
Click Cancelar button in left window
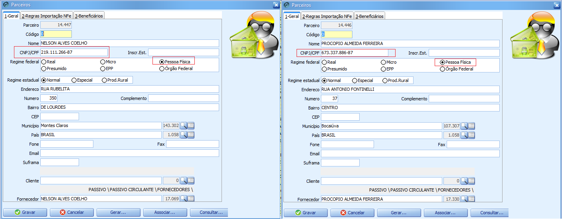tap(71, 212)
